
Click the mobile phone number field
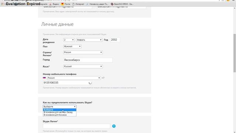[67, 83]
